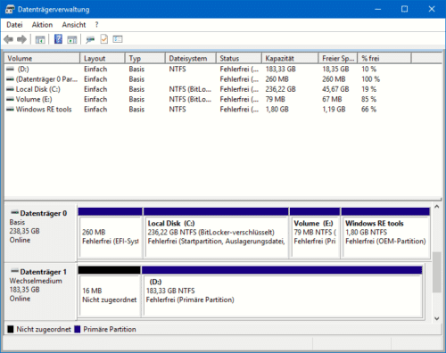Click the 45,67 GB free space cell
446x353 pixels.
click(x=335, y=89)
